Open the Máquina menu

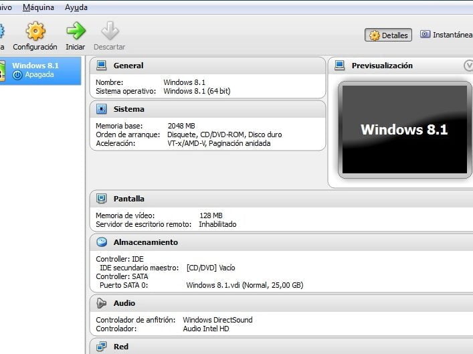coord(38,8)
